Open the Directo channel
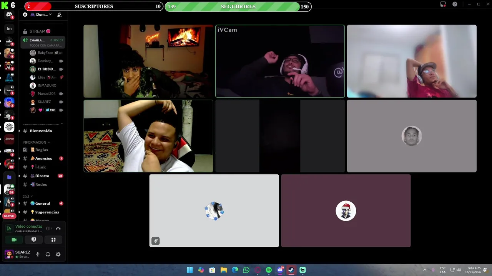 42,176
